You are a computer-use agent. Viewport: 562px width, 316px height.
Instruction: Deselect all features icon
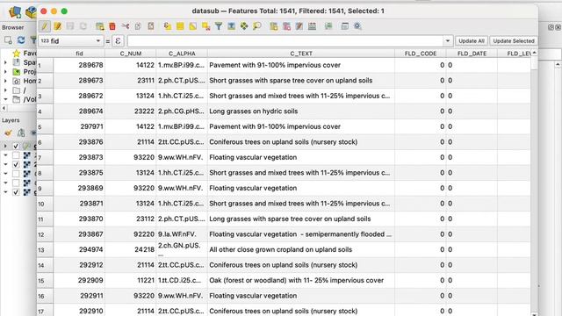click(205, 26)
